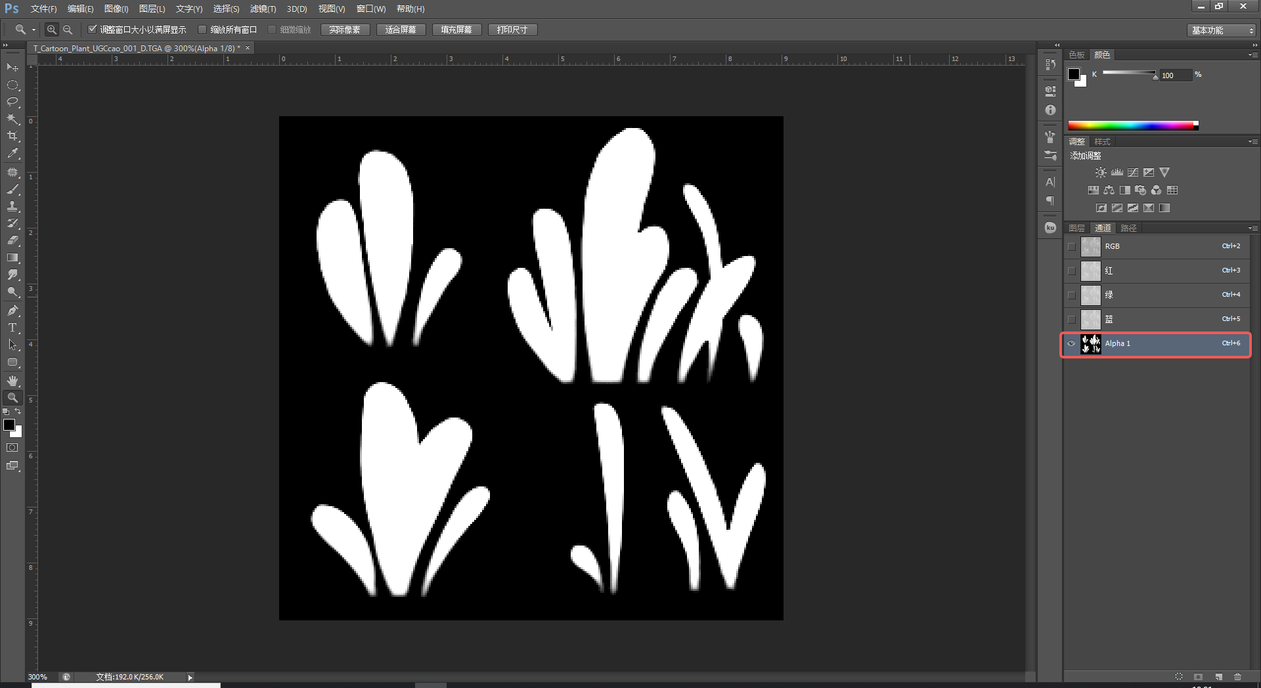Screen dimensions: 1261x688
Task: Select the History Brush tool
Action: click(12, 223)
